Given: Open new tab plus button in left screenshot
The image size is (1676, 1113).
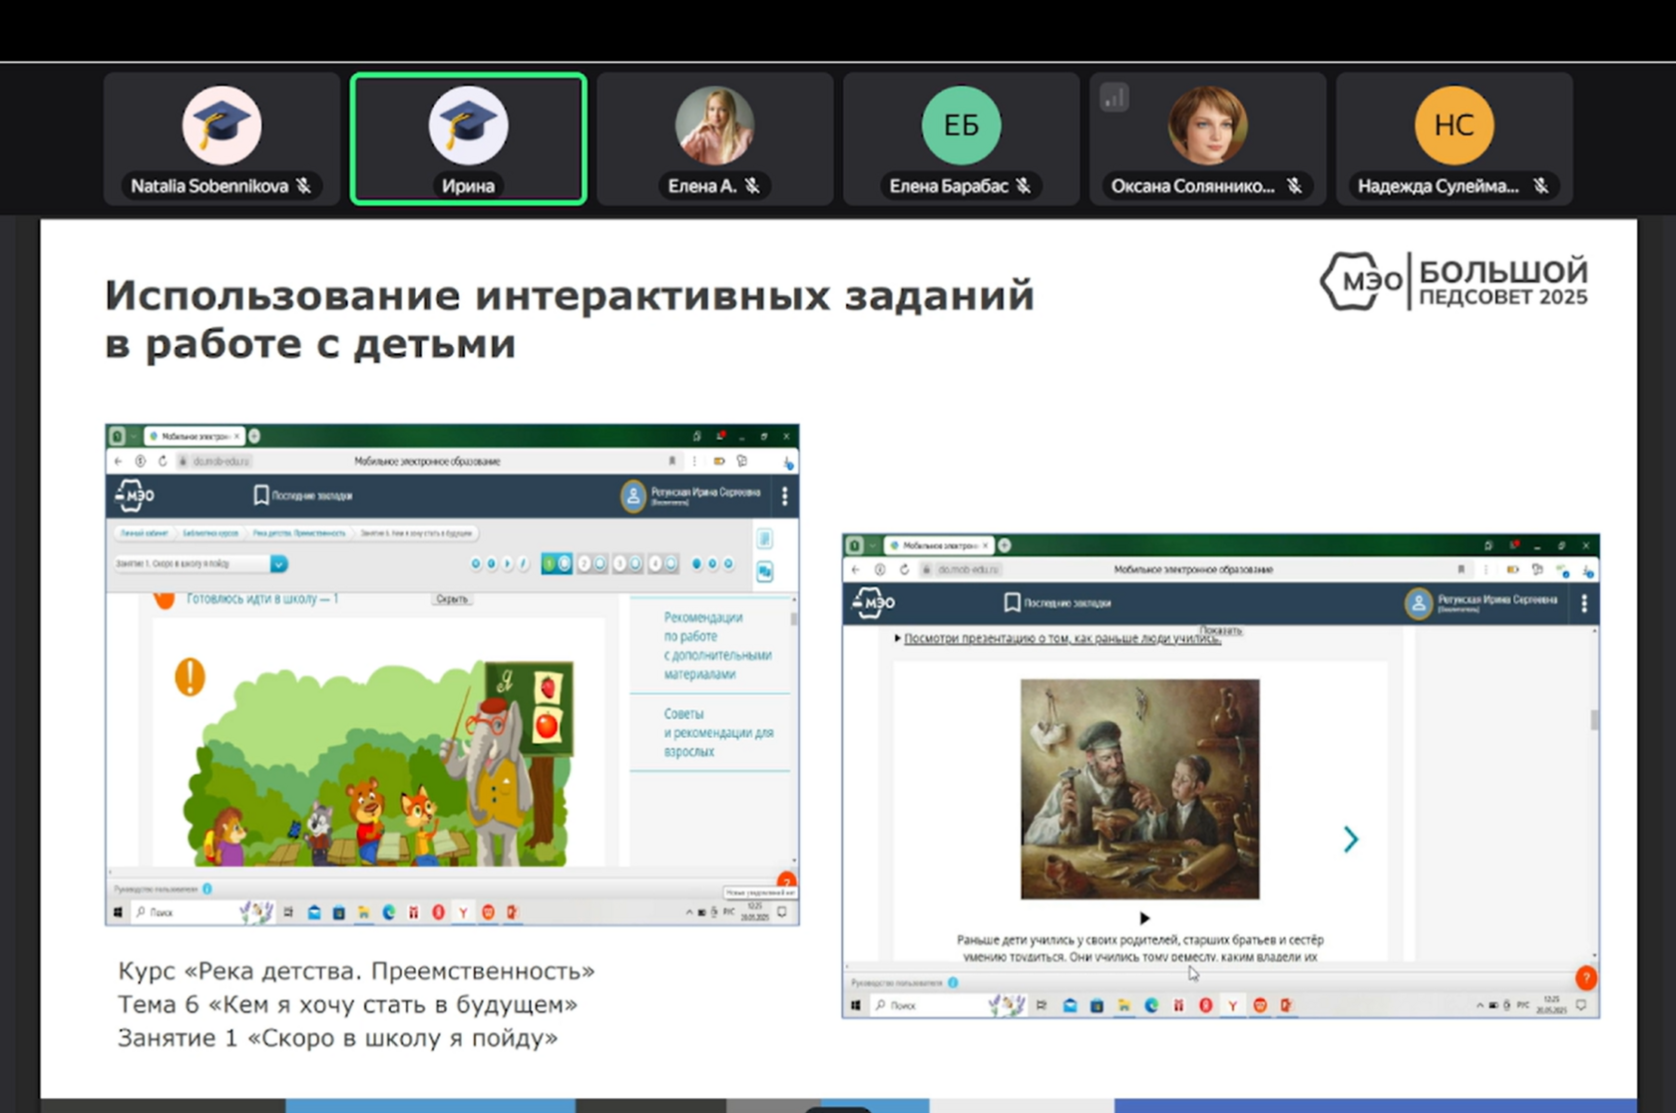Looking at the screenshot, I should pos(254,436).
